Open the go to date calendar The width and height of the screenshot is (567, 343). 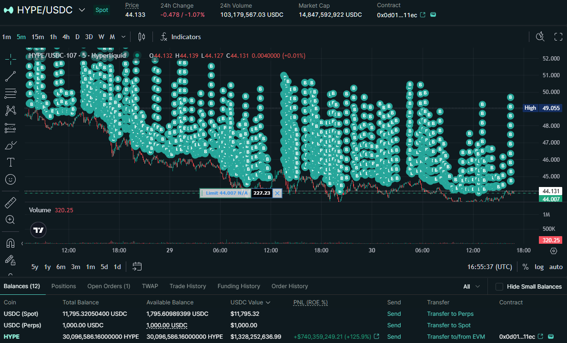(137, 267)
